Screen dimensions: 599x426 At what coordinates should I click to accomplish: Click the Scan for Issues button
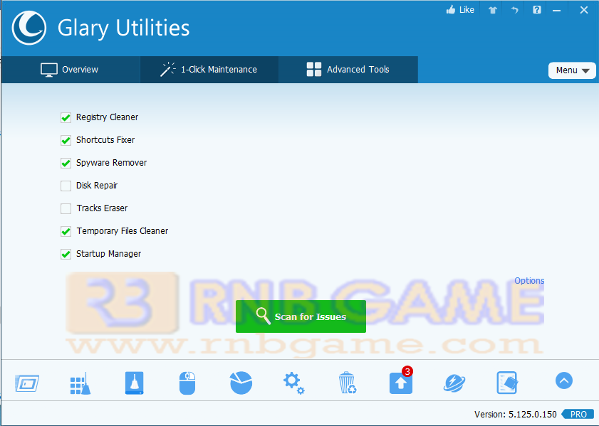[x=301, y=316]
